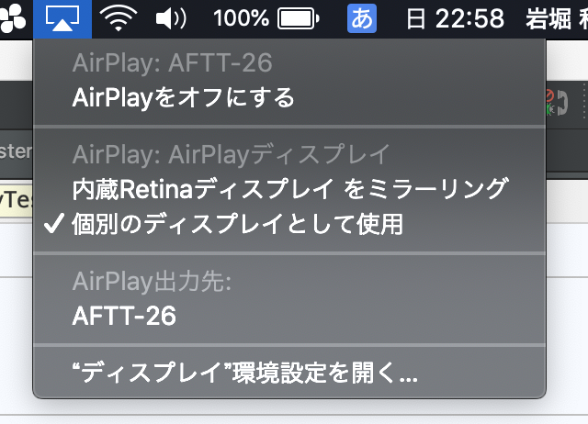
Task: Close the AirPlay menu via its menu bar icon
Action: coord(62,18)
